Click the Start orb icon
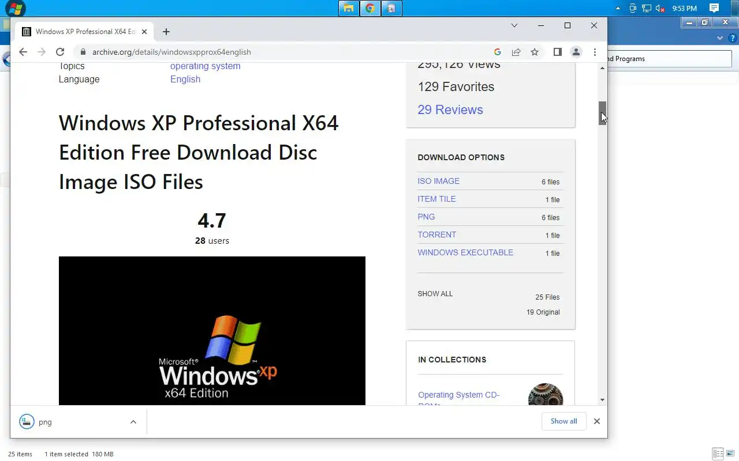This screenshot has width=739, height=461. pos(15,8)
